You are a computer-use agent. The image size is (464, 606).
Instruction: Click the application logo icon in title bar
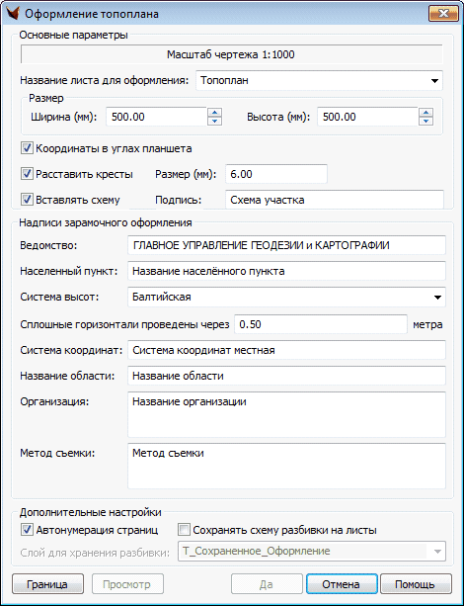(13, 14)
